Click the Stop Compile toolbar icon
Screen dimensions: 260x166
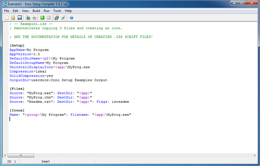[x=35, y=17]
